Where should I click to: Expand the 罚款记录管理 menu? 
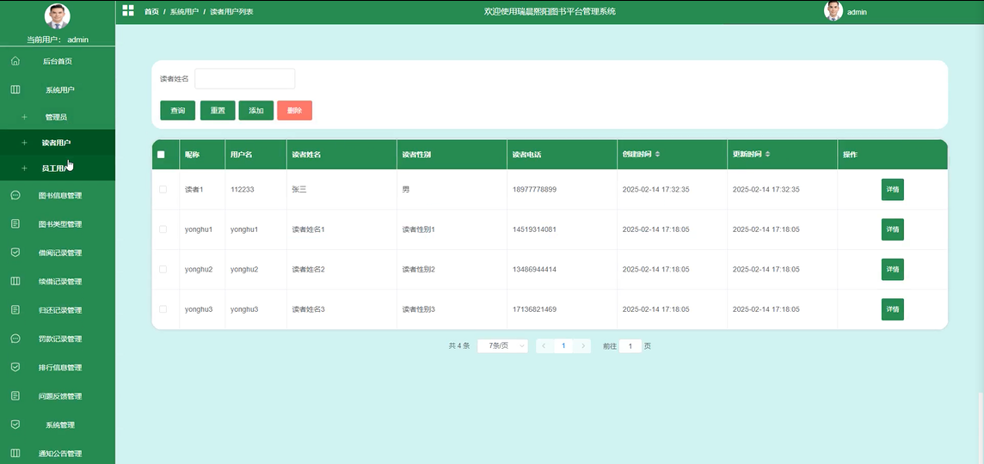(x=58, y=339)
